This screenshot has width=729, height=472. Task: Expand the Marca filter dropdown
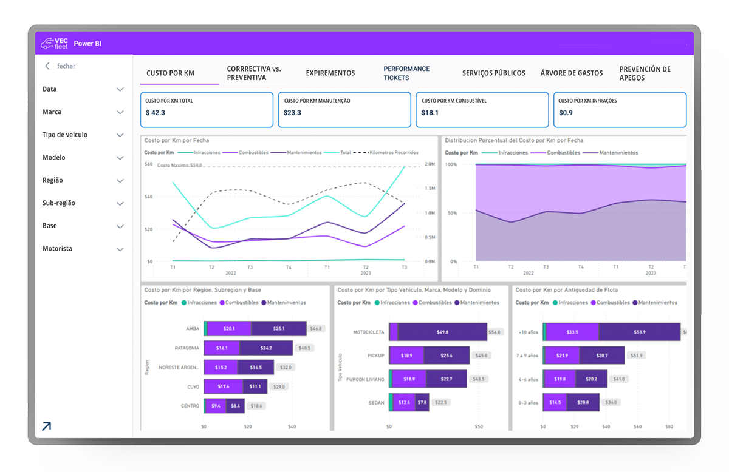(x=120, y=112)
